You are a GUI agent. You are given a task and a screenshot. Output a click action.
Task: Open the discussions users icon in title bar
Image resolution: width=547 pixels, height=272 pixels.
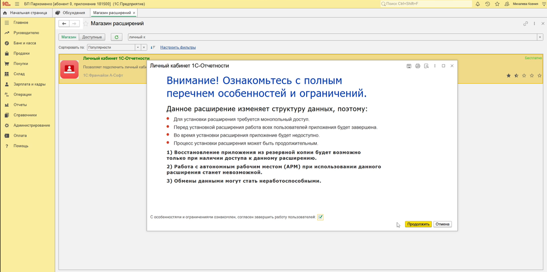(x=507, y=4)
